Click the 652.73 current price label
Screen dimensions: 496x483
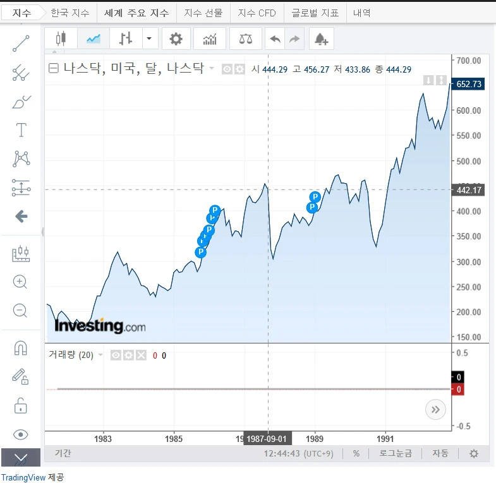pyautogui.click(x=468, y=84)
